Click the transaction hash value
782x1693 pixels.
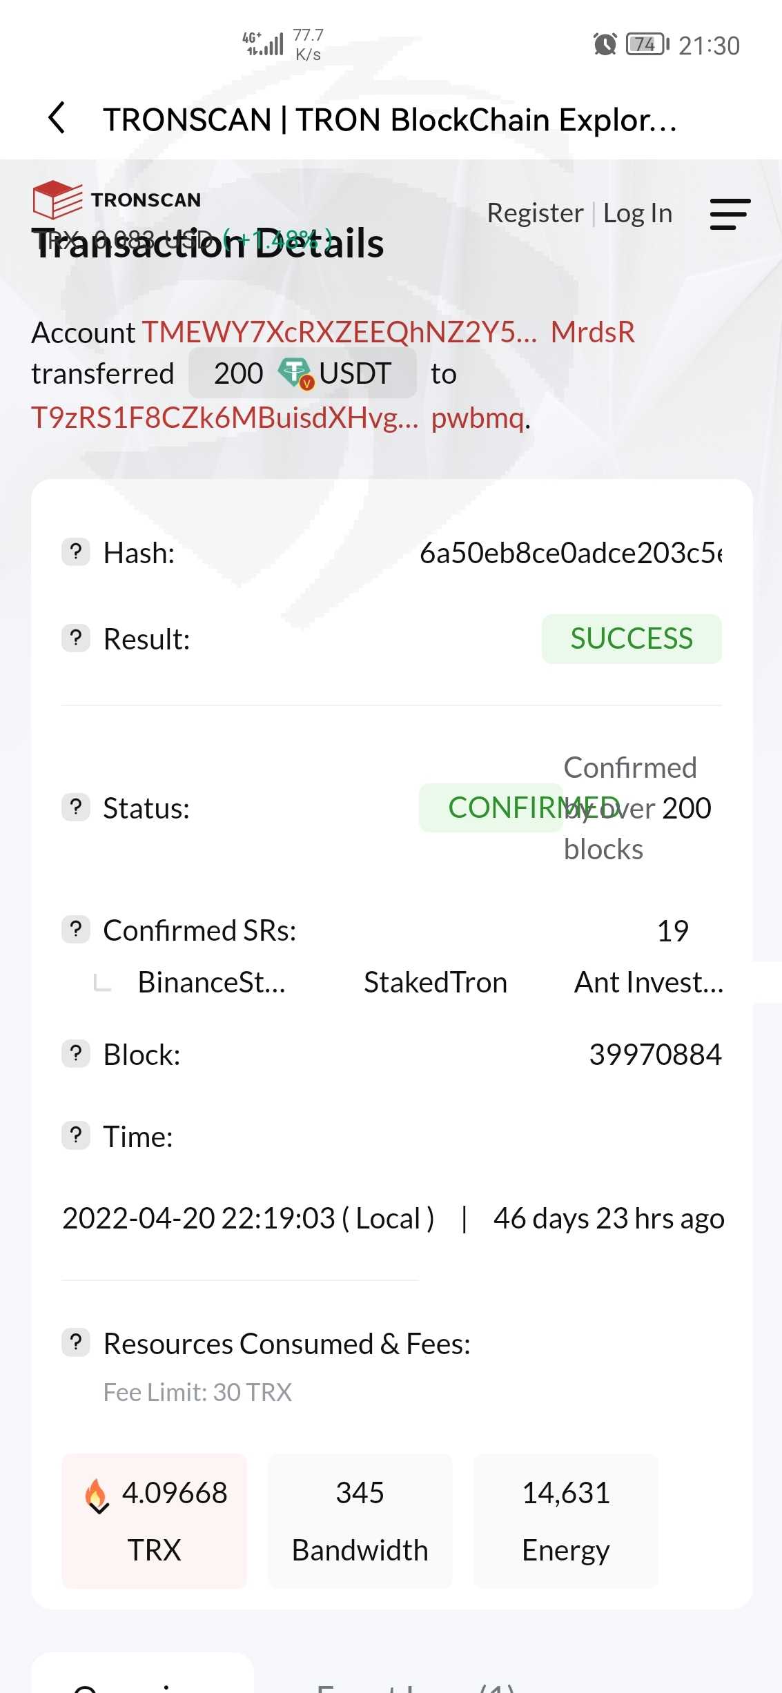(570, 553)
